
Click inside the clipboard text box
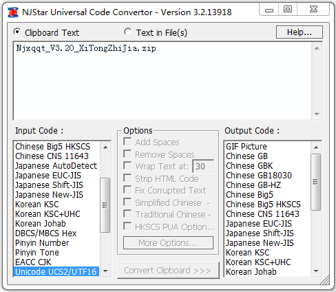point(162,81)
